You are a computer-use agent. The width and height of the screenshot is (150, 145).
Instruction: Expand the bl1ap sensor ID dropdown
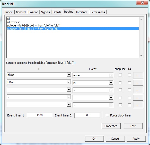point(69,75)
